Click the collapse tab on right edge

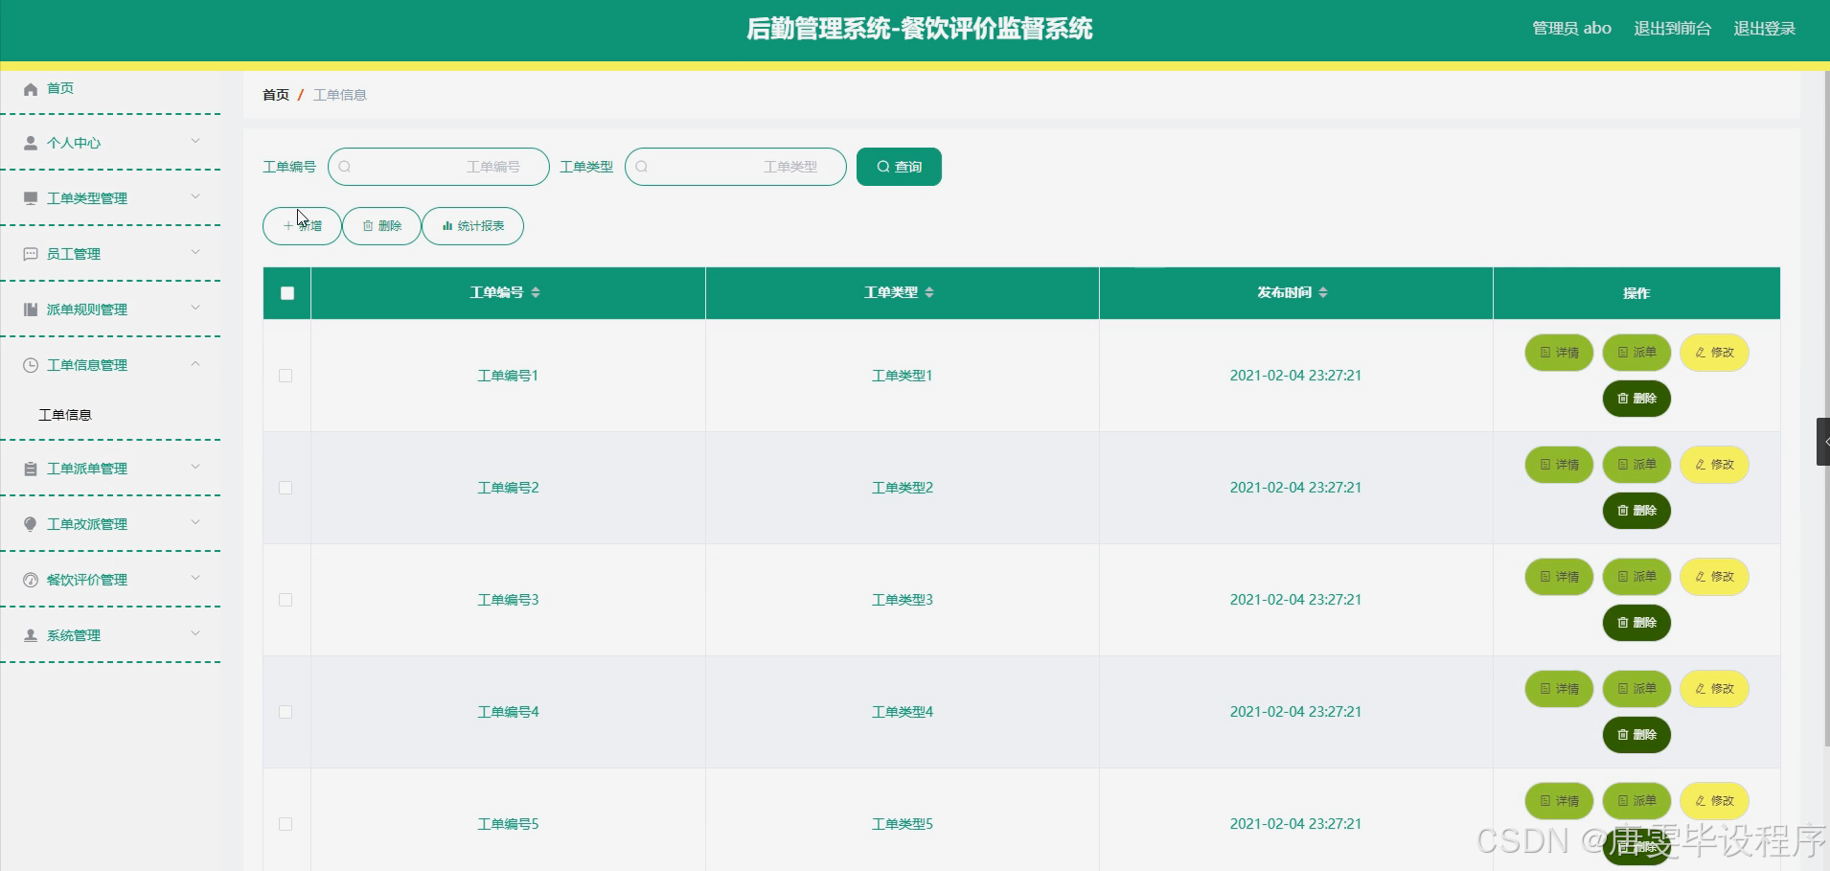point(1823,442)
